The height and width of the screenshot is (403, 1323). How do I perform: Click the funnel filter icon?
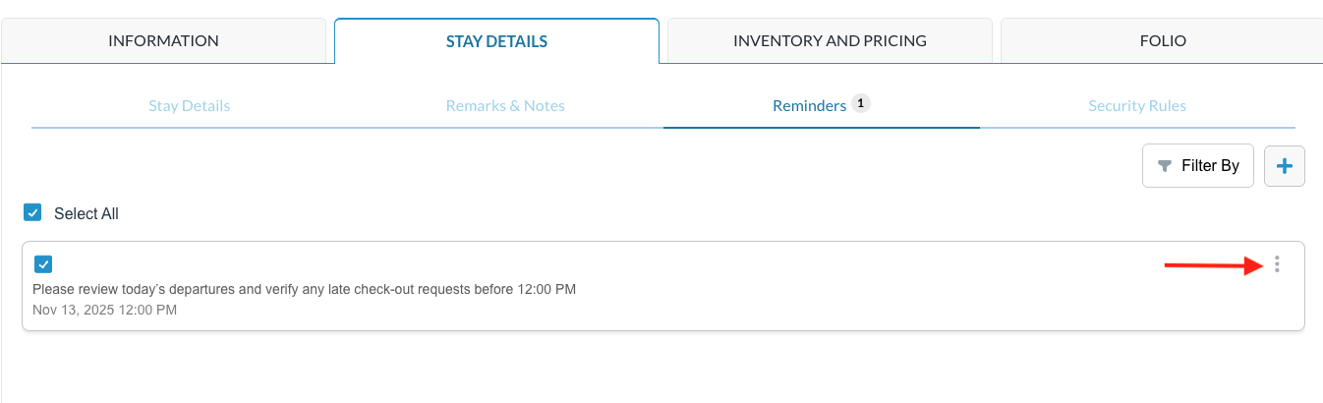pyautogui.click(x=1165, y=166)
